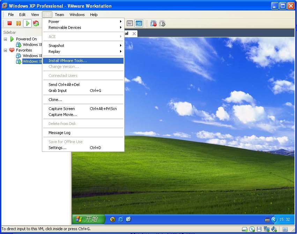This screenshot has height=234, width=297.
Task: Click the rightmost status bar icon
Action: tap(285, 229)
